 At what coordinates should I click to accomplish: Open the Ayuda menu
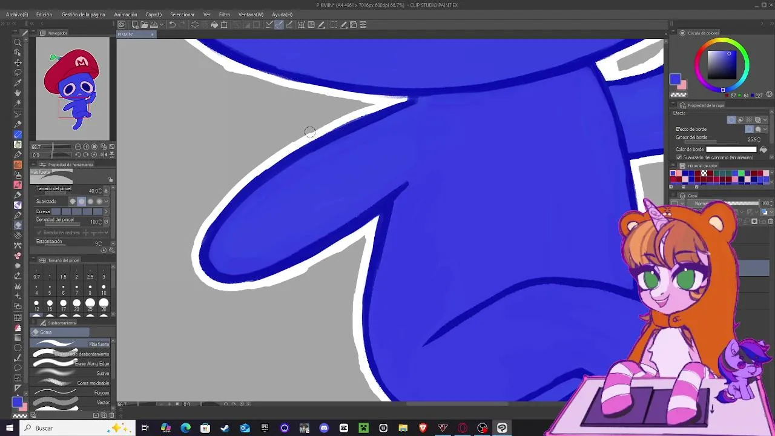tap(282, 15)
